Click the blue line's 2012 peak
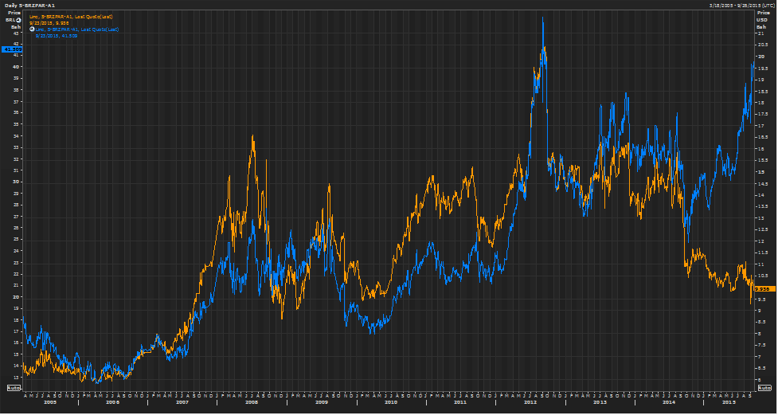Image resolution: width=778 pixels, height=415 pixels. pyautogui.click(x=543, y=19)
